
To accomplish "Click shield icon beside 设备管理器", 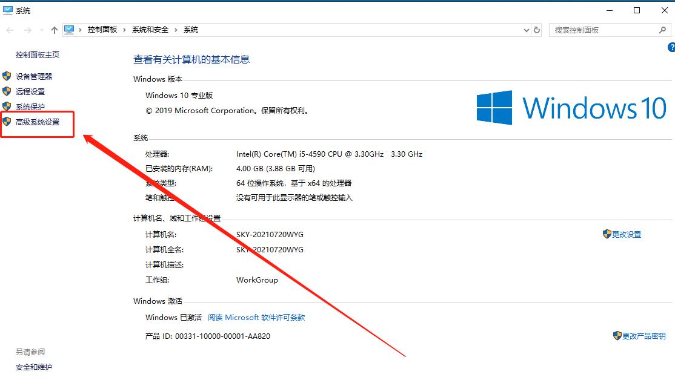I will click(x=7, y=76).
